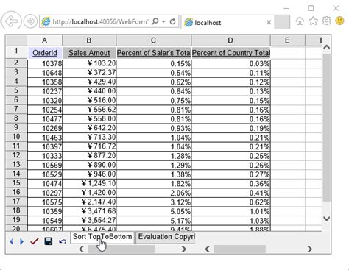Click cell with order 10254
Screen dimensions: 349x270
click(45, 110)
